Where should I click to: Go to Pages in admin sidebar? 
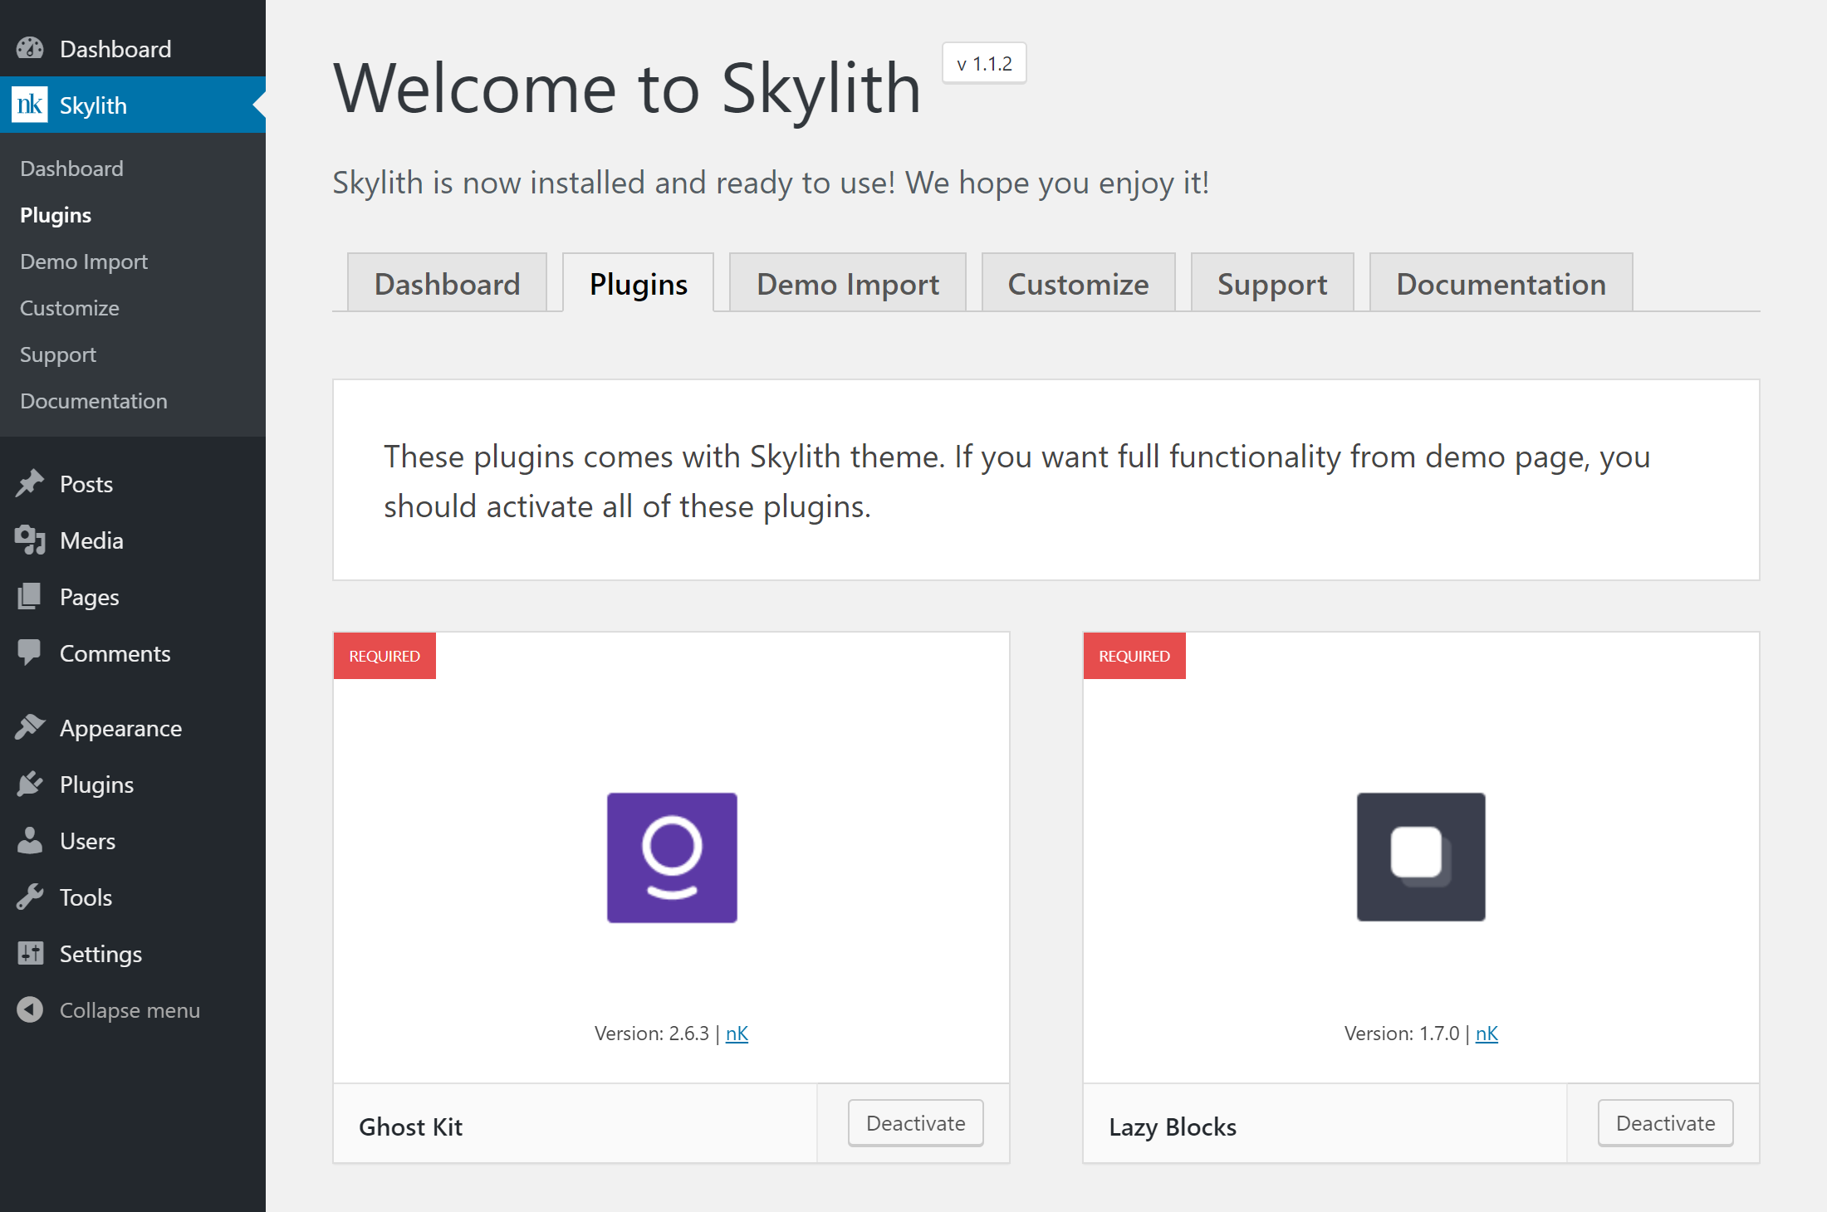click(x=133, y=597)
